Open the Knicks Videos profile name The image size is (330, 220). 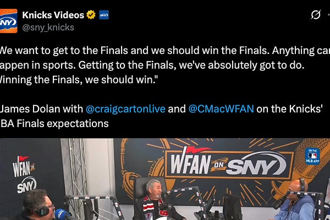pos(53,15)
